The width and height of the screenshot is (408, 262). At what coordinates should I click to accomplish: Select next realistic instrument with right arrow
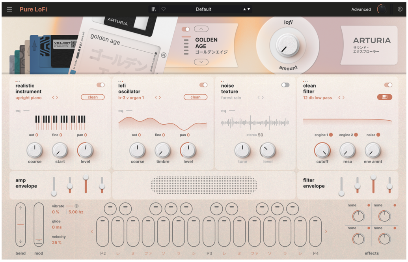[x=57, y=97]
